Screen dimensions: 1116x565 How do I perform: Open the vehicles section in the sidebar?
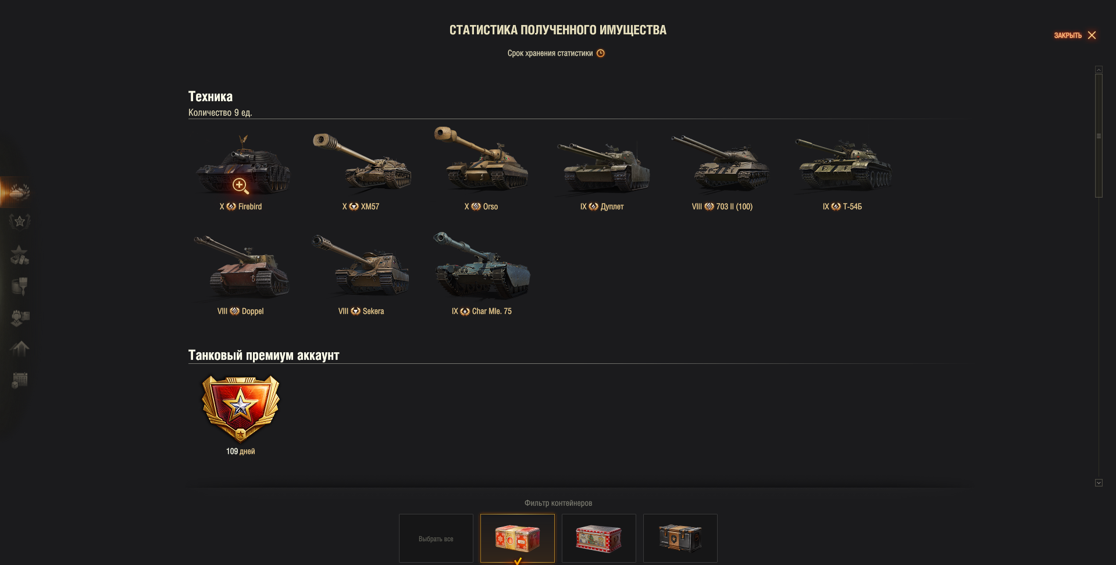(x=19, y=191)
